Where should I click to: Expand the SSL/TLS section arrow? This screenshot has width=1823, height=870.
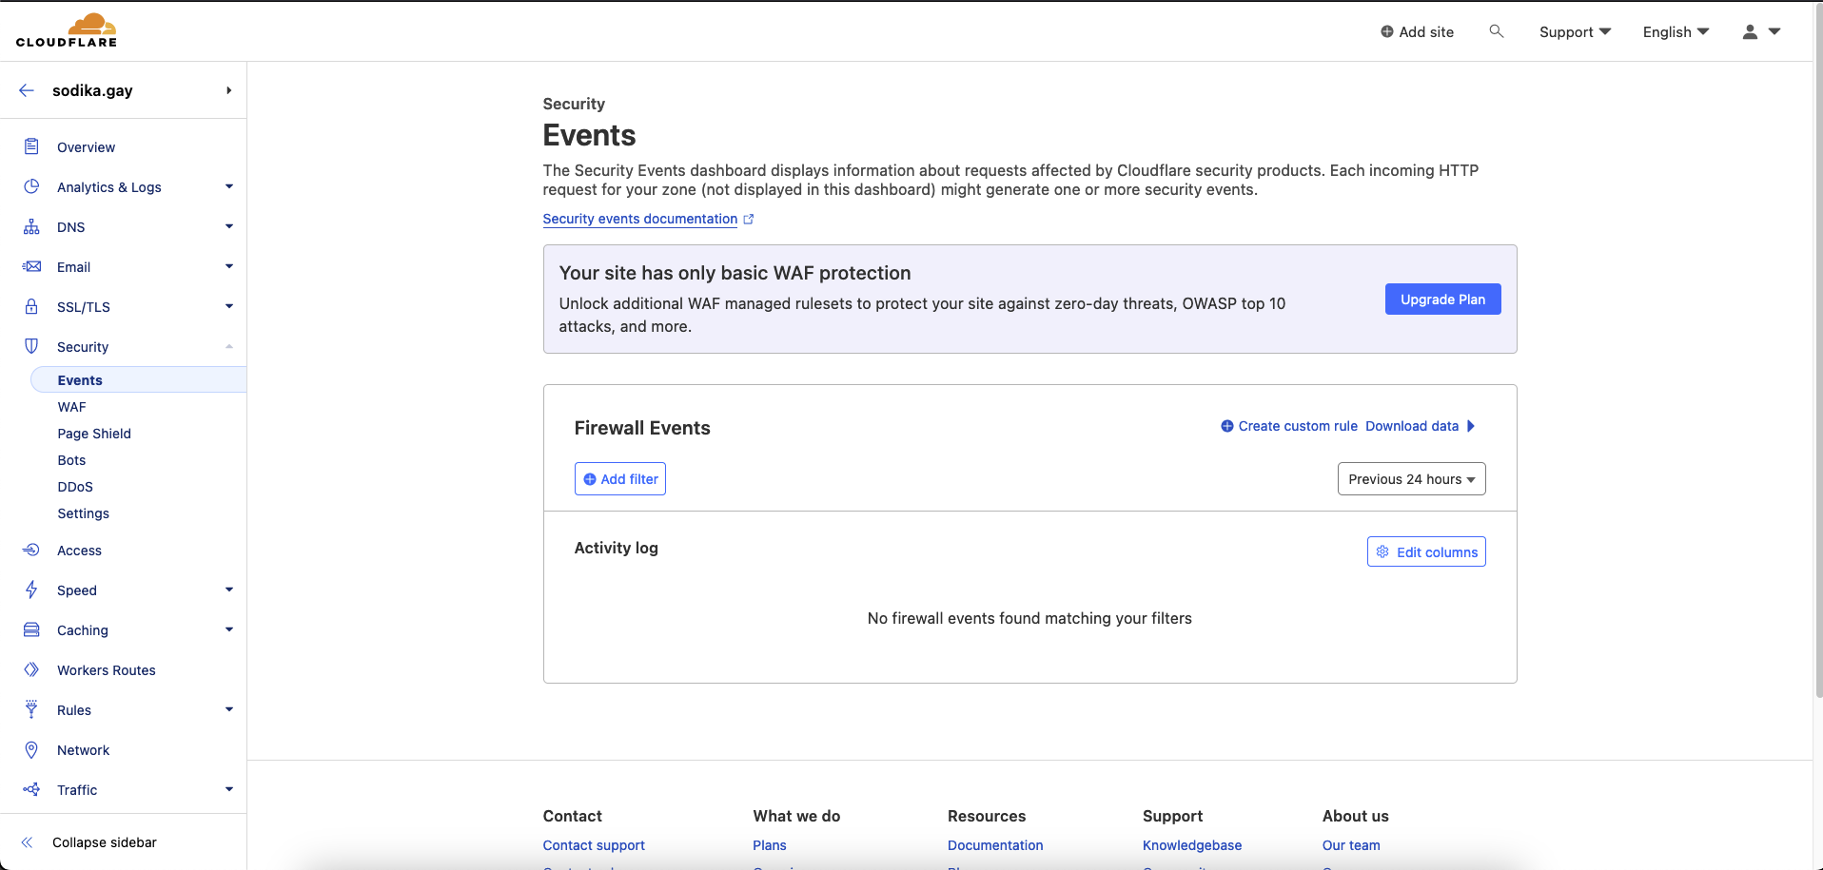(x=229, y=306)
